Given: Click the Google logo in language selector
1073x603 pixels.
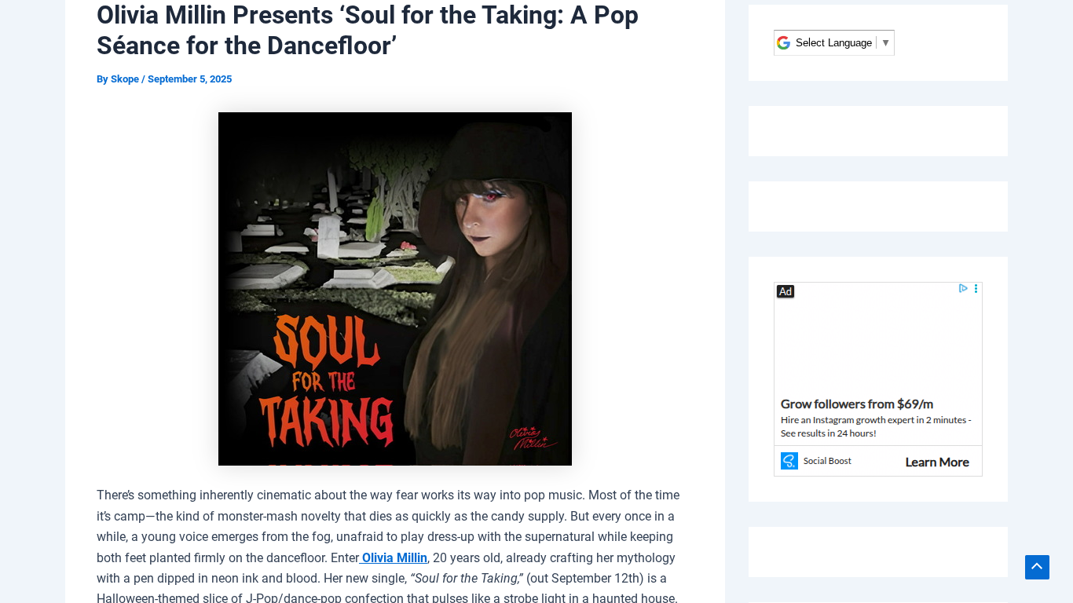Looking at the screenshot, I should 783,43.
